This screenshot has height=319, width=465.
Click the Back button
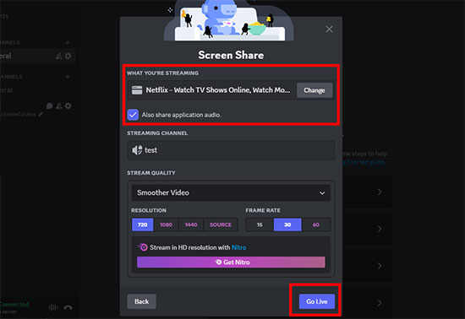141,301
